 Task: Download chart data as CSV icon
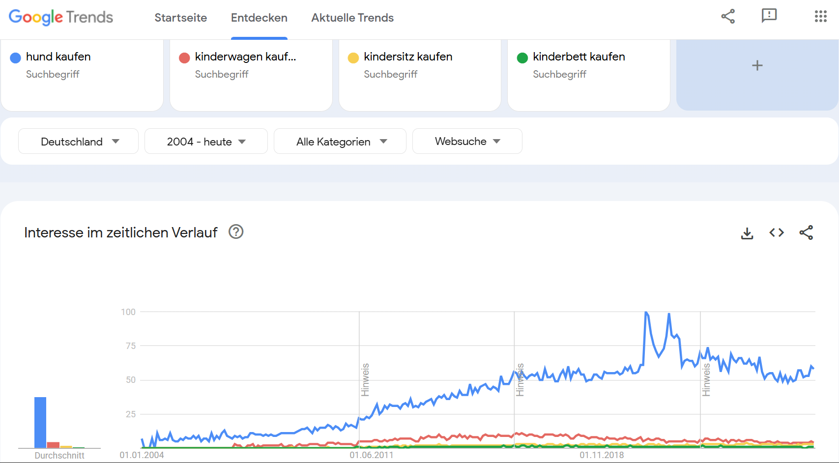(747, 233)
